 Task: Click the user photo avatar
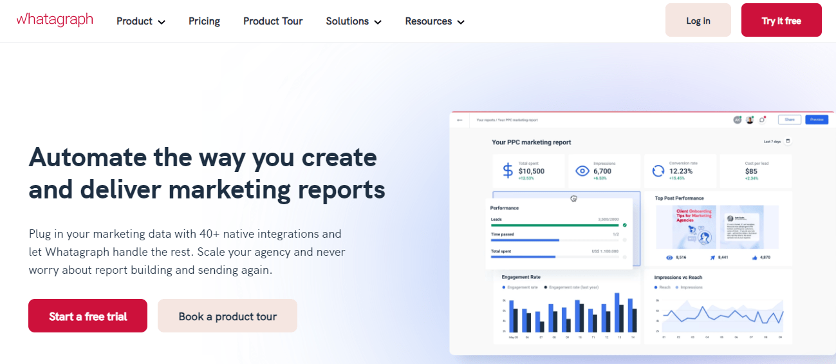[x=750, y=120]
